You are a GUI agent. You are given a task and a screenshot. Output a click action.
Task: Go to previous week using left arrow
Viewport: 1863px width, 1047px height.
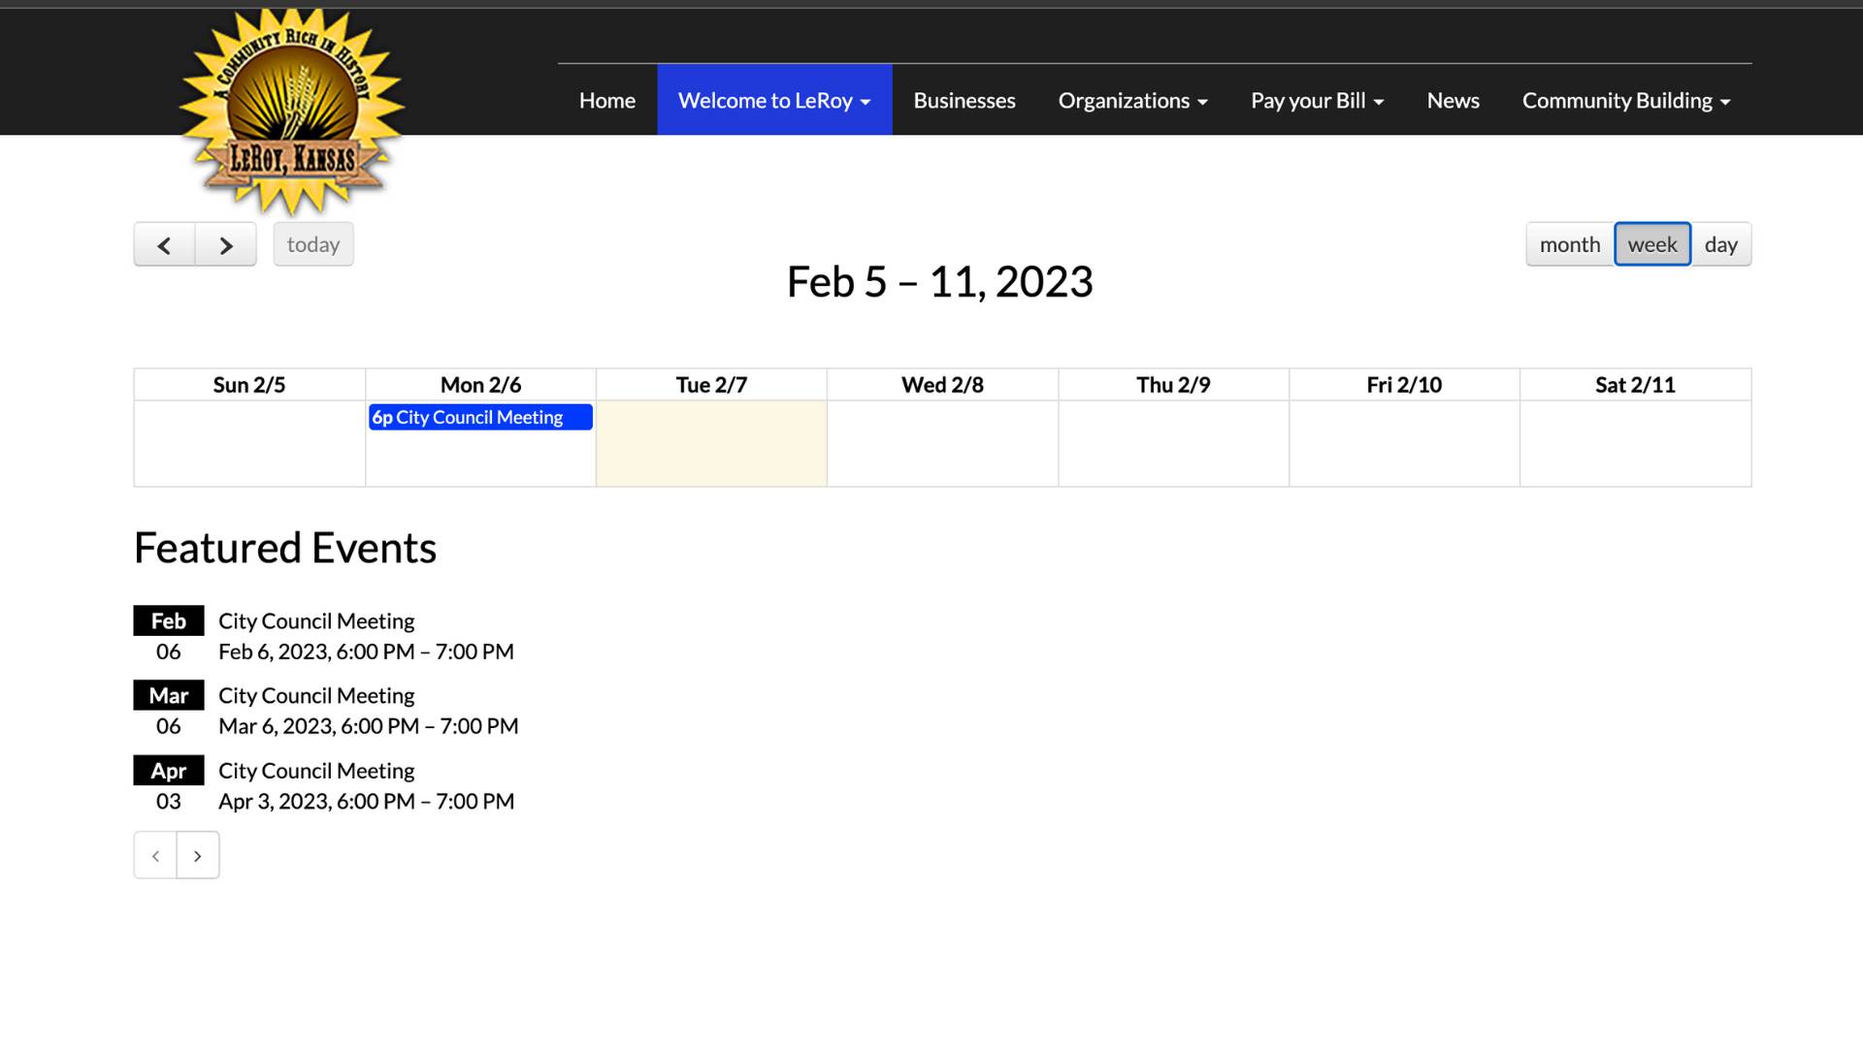click(164, 245)
